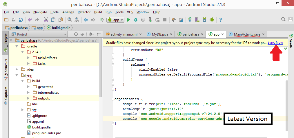
Task: Collapse the .gradle folder node
Action: coord(17,46)
